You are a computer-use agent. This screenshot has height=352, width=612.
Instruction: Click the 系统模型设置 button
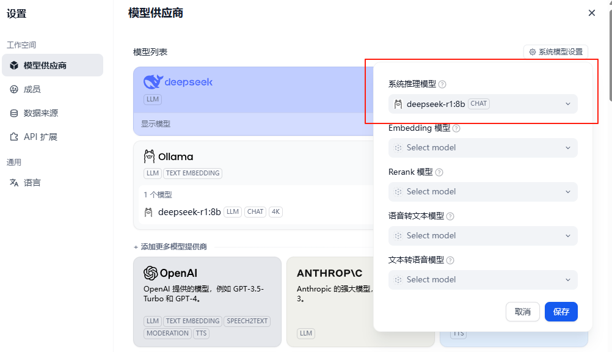pos(556,52)
